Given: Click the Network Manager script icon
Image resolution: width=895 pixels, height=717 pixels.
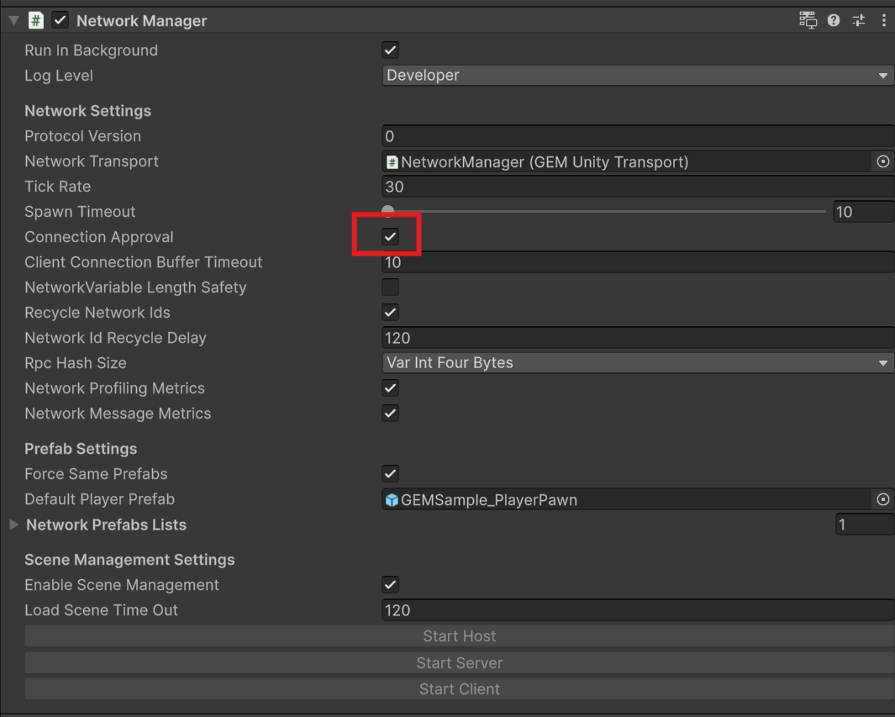Looking at the screenshot, I should point(37,21).
